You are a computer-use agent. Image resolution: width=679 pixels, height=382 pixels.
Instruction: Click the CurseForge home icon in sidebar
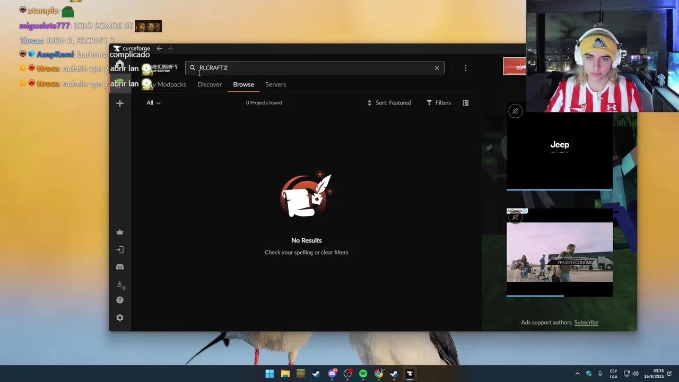pyautogui.click(x=120, y=65)
